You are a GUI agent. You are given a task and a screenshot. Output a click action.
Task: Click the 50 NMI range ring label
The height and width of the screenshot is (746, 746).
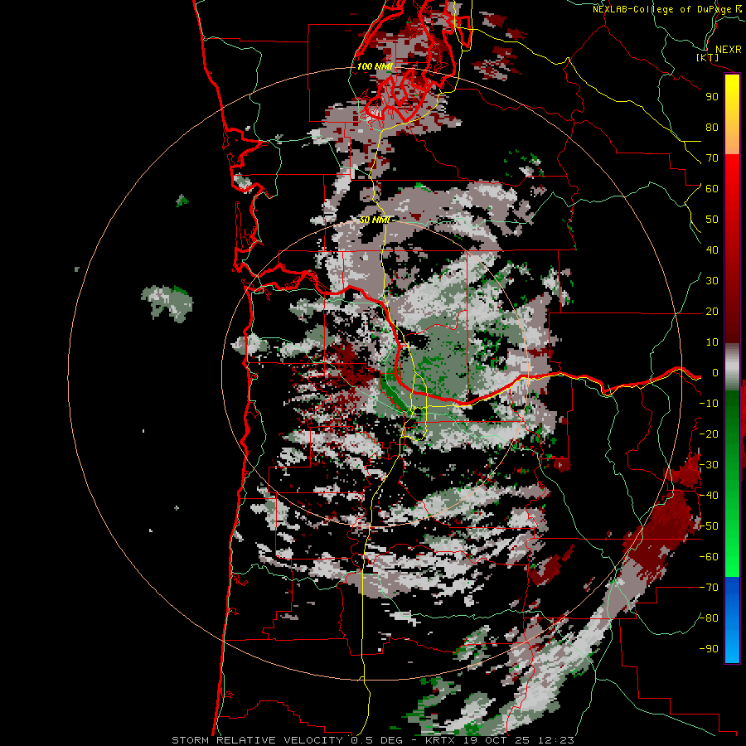pyautogui.click(x=375, y=220)
